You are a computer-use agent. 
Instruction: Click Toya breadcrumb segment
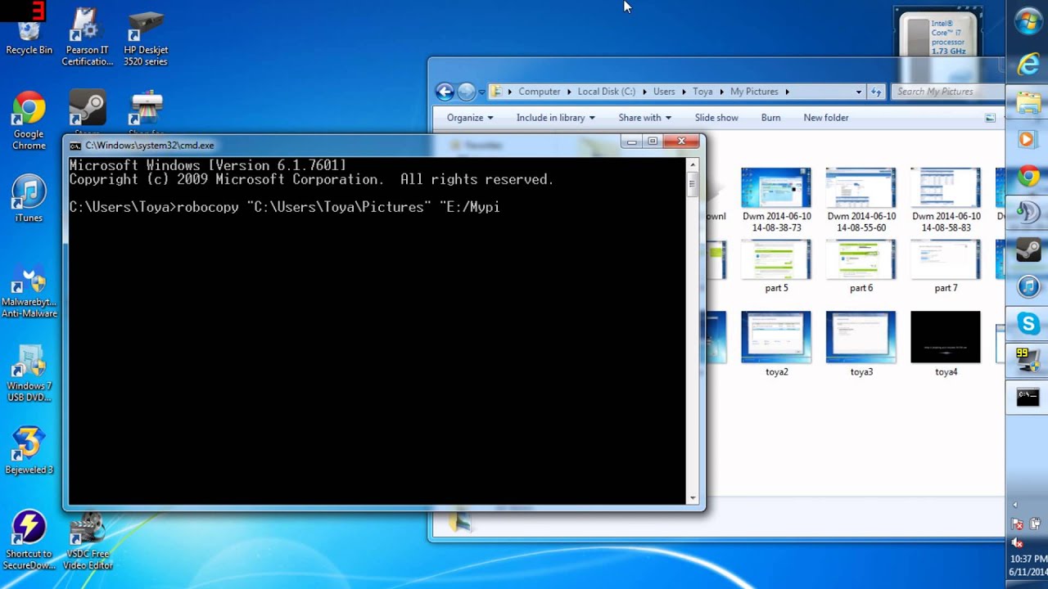coord(702,92)
